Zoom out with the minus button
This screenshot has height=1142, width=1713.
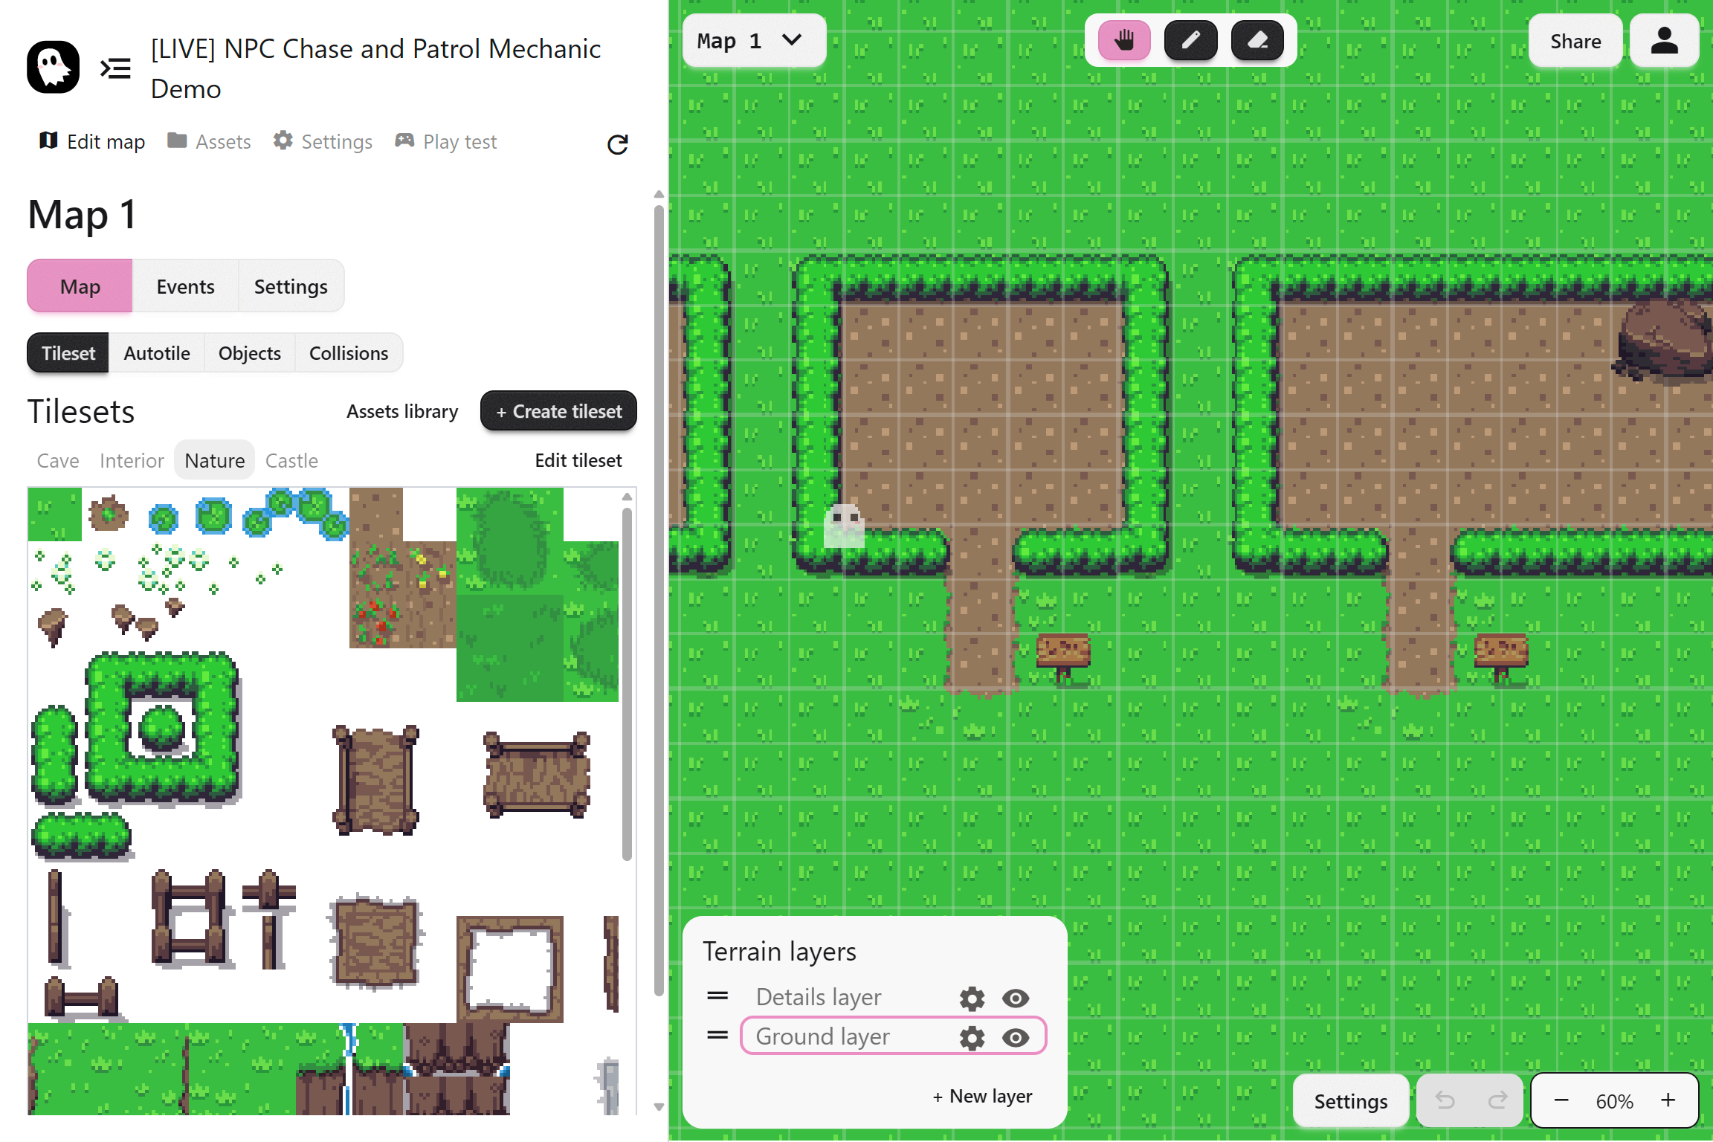pyautogui.click(x=1561, y=1100)
